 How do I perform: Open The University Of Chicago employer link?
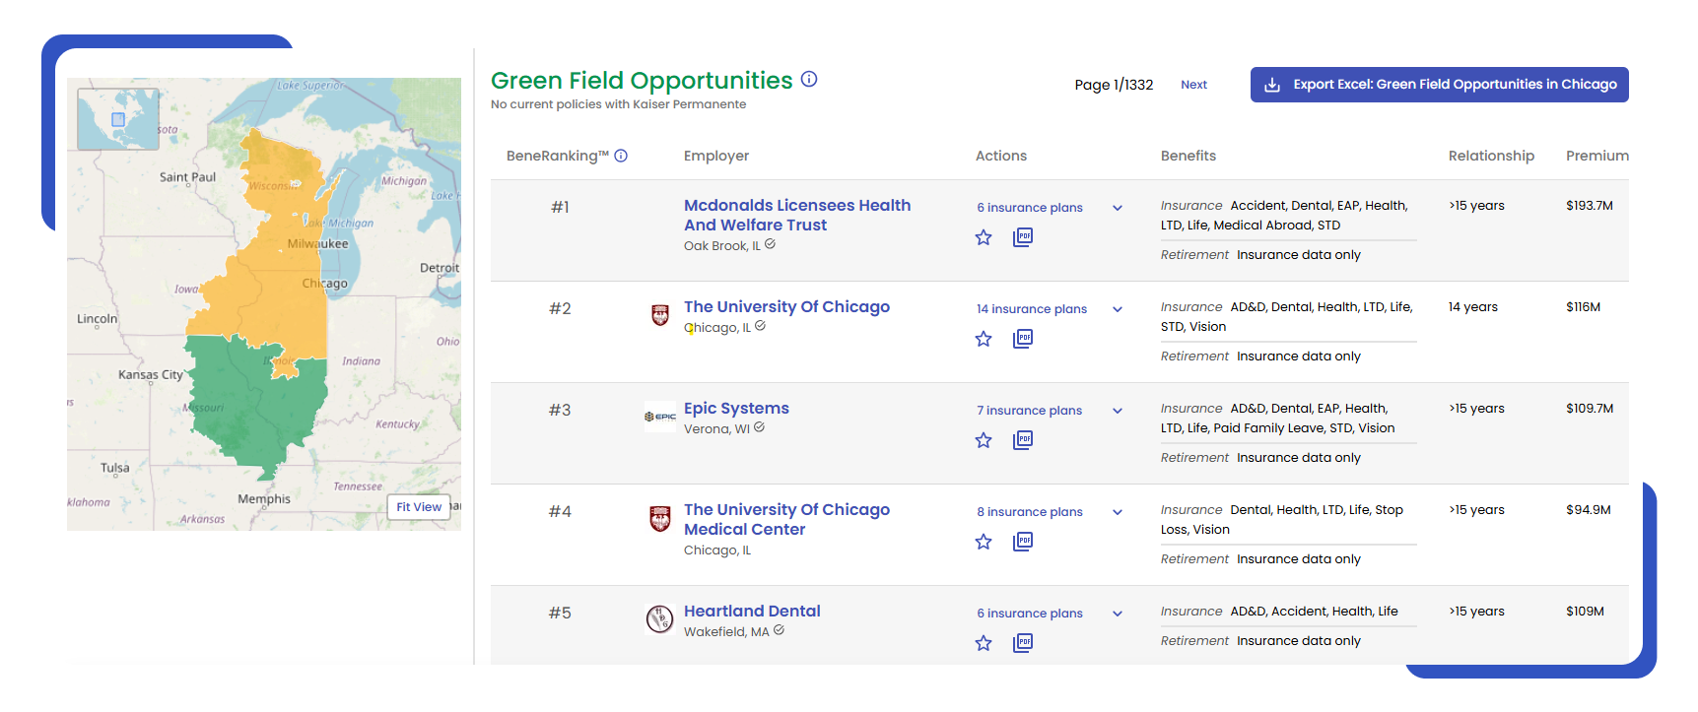(786, 306)
